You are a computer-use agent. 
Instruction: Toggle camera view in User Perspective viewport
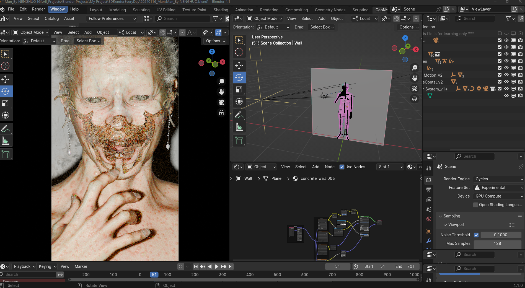(415, 89)
